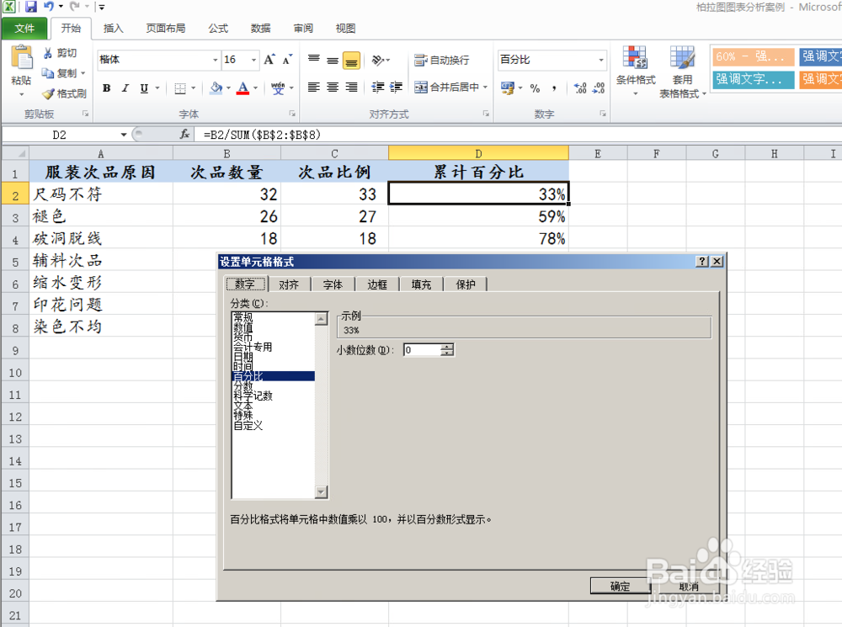
Task: Decrease indent in cell
Action: click(x=377, y=87)
